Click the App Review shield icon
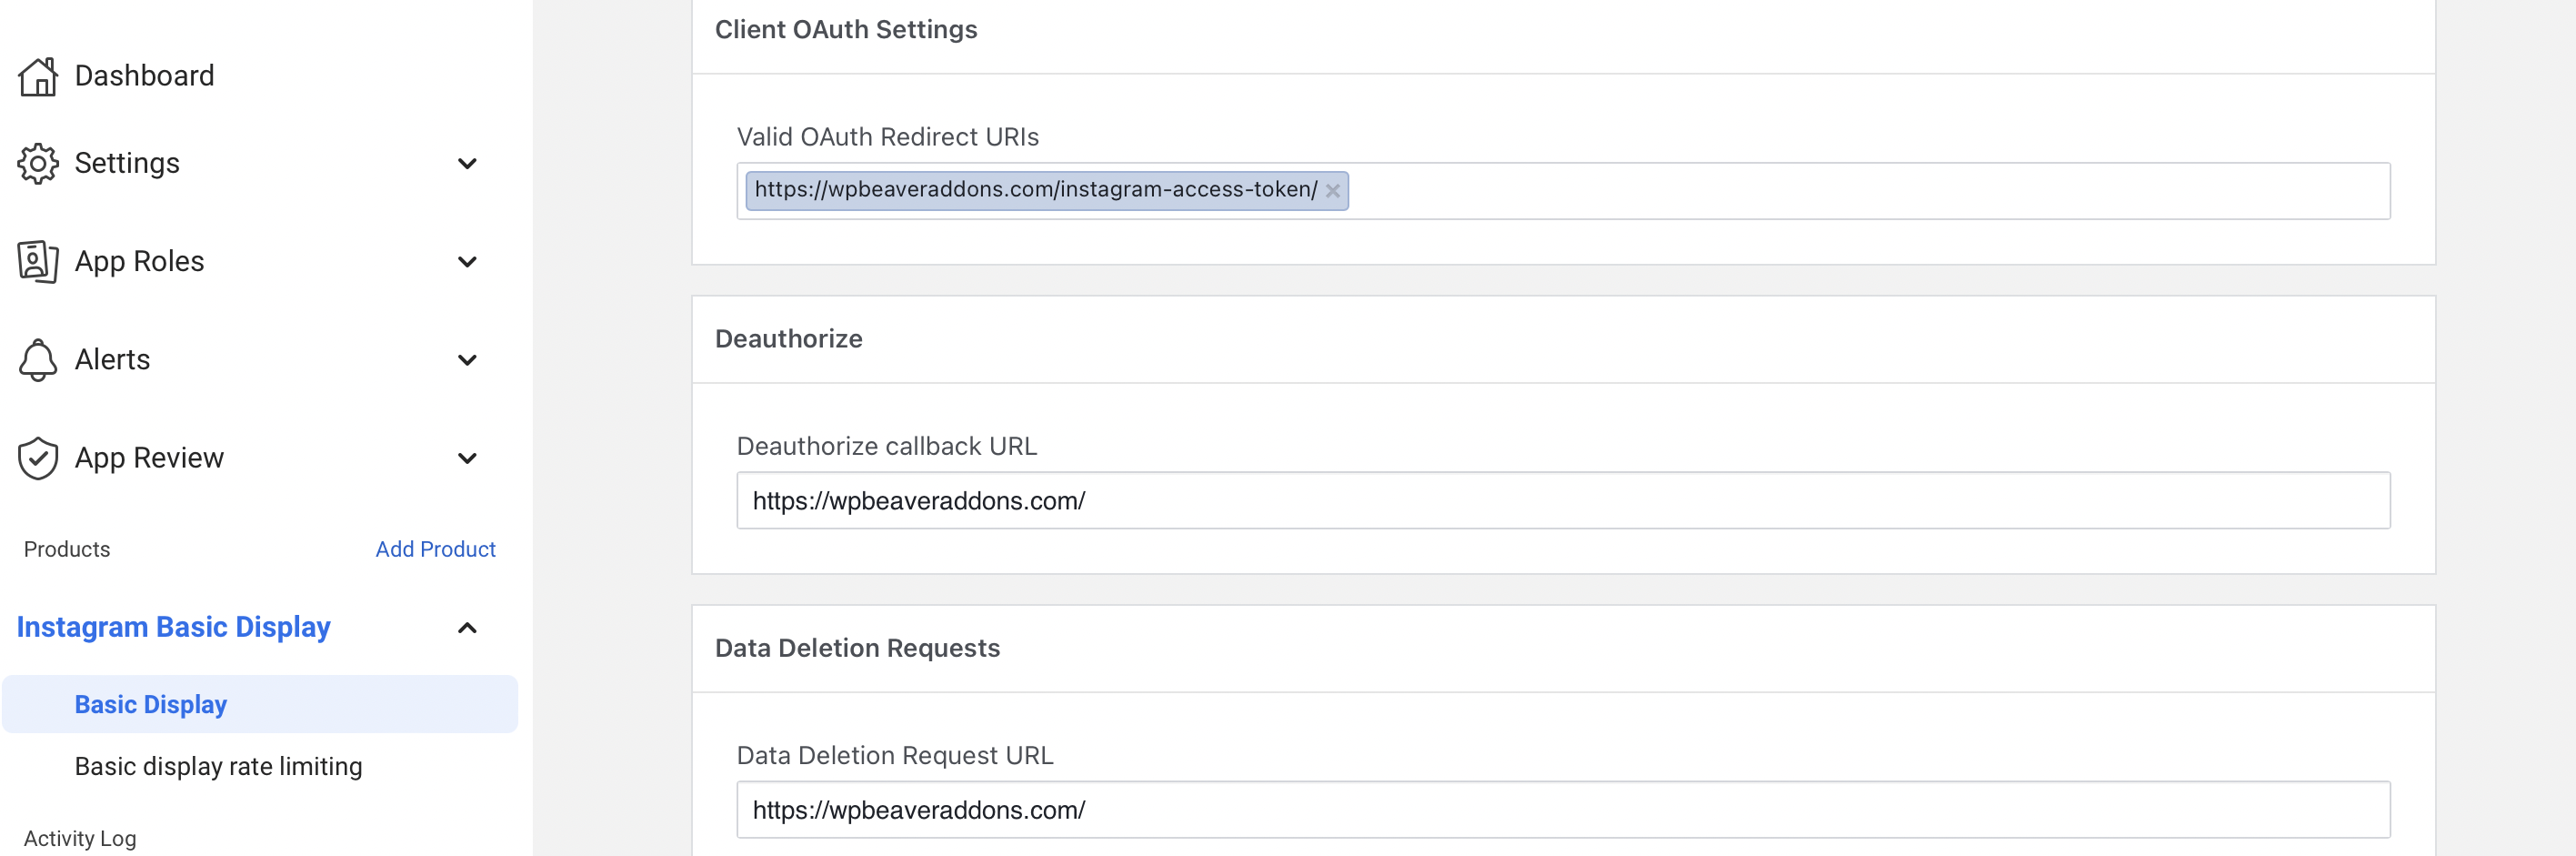 coord(38,458)
